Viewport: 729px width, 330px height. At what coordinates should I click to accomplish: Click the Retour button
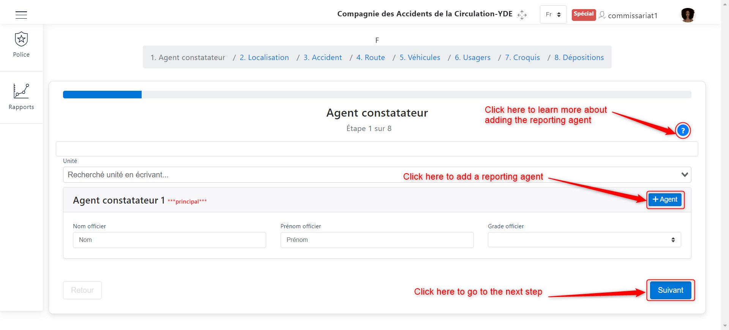82,290
